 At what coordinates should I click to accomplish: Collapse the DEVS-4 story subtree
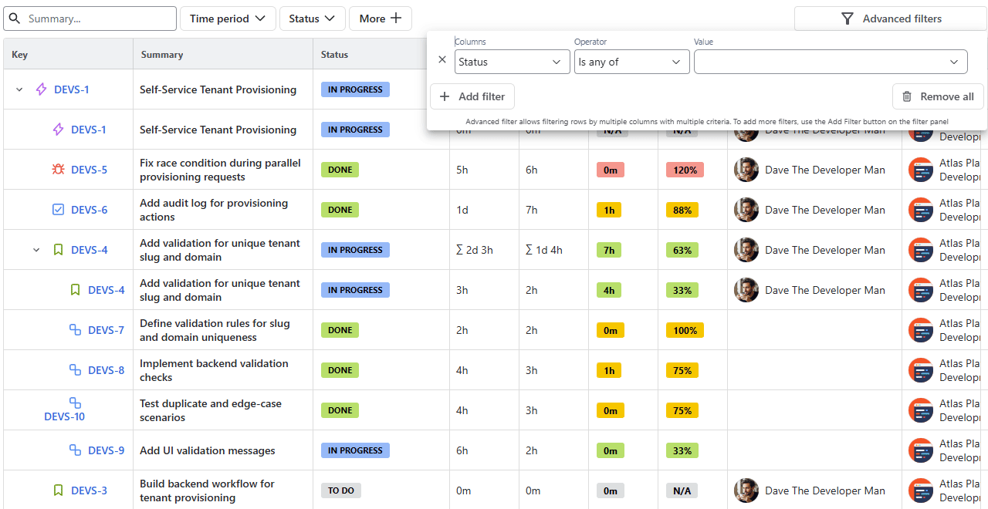pyautogui.click(x=36, y=250)
